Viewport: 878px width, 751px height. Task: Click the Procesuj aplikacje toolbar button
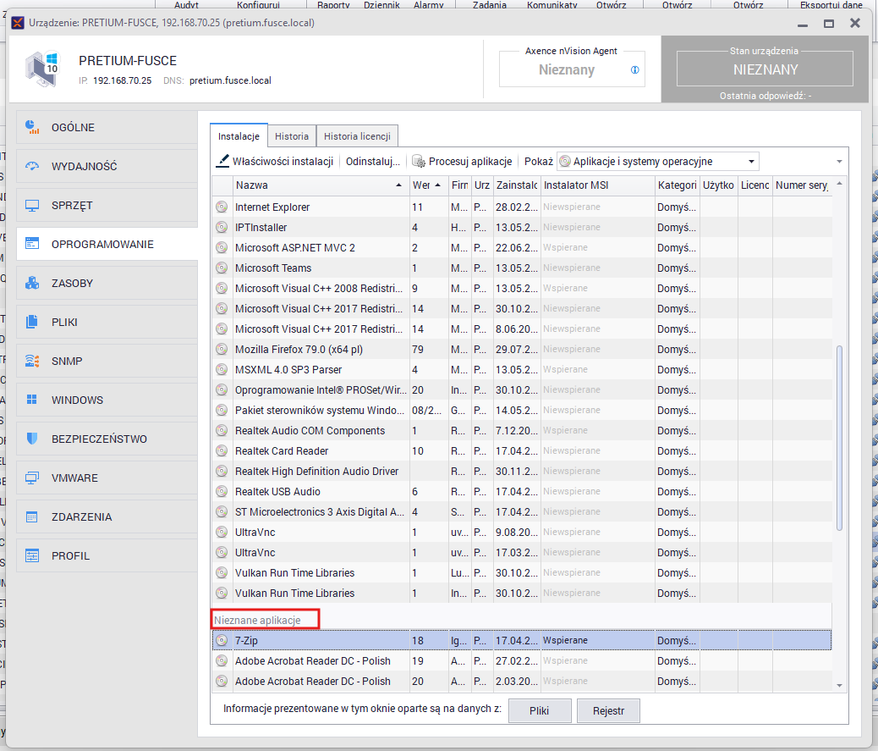[462, 161]
